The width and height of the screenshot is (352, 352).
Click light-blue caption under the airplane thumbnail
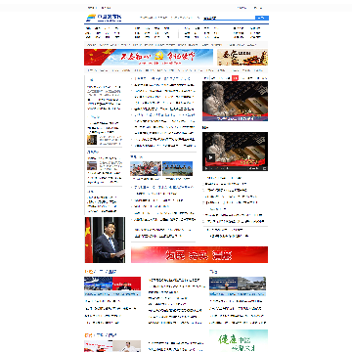tap(112, 293)
